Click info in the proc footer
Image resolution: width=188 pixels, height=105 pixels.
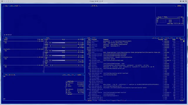[96, 100]
